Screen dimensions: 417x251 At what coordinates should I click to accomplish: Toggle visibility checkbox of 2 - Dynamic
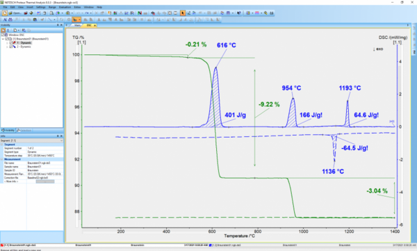tap(11, 47)
